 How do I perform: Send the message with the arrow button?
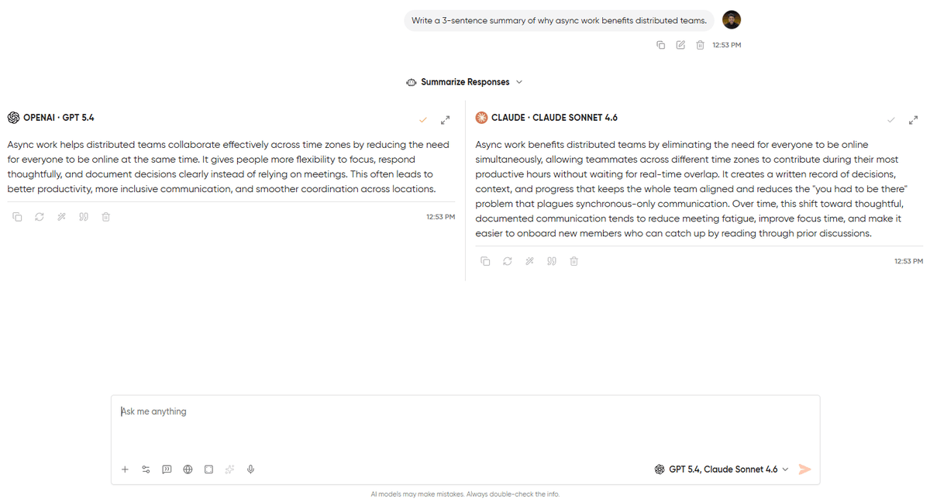(804, 469)
